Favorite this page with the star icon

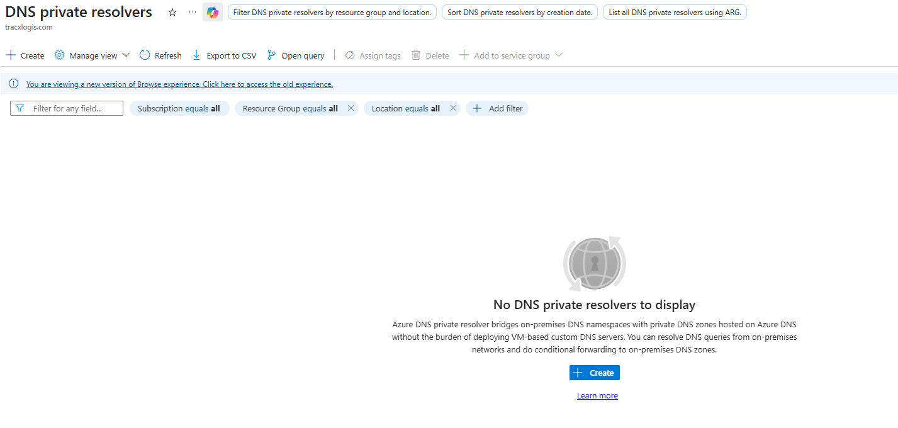pyautogui.click(x=172, y=13)
